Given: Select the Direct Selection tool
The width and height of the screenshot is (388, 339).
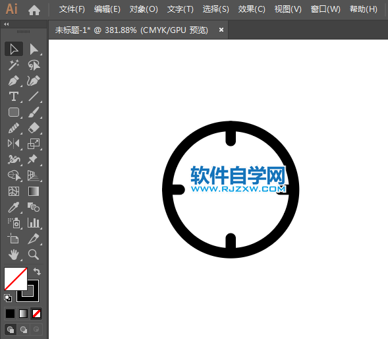Looking at the screenshot, I should pos(34,49).
